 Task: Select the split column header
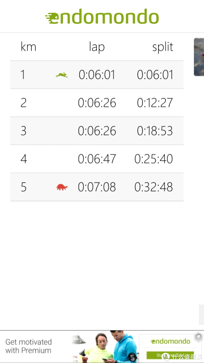pyautogui.click(x=163, y=47)
